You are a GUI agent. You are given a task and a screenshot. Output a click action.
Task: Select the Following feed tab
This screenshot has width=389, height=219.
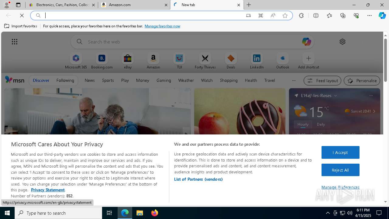(65, 80)
